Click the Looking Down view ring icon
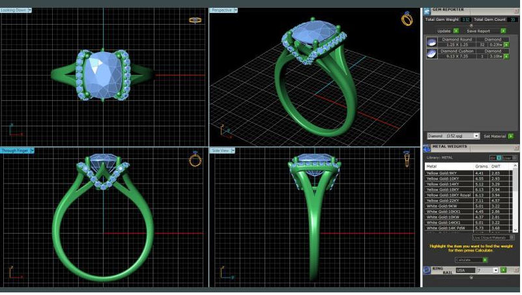 (195, 20)
